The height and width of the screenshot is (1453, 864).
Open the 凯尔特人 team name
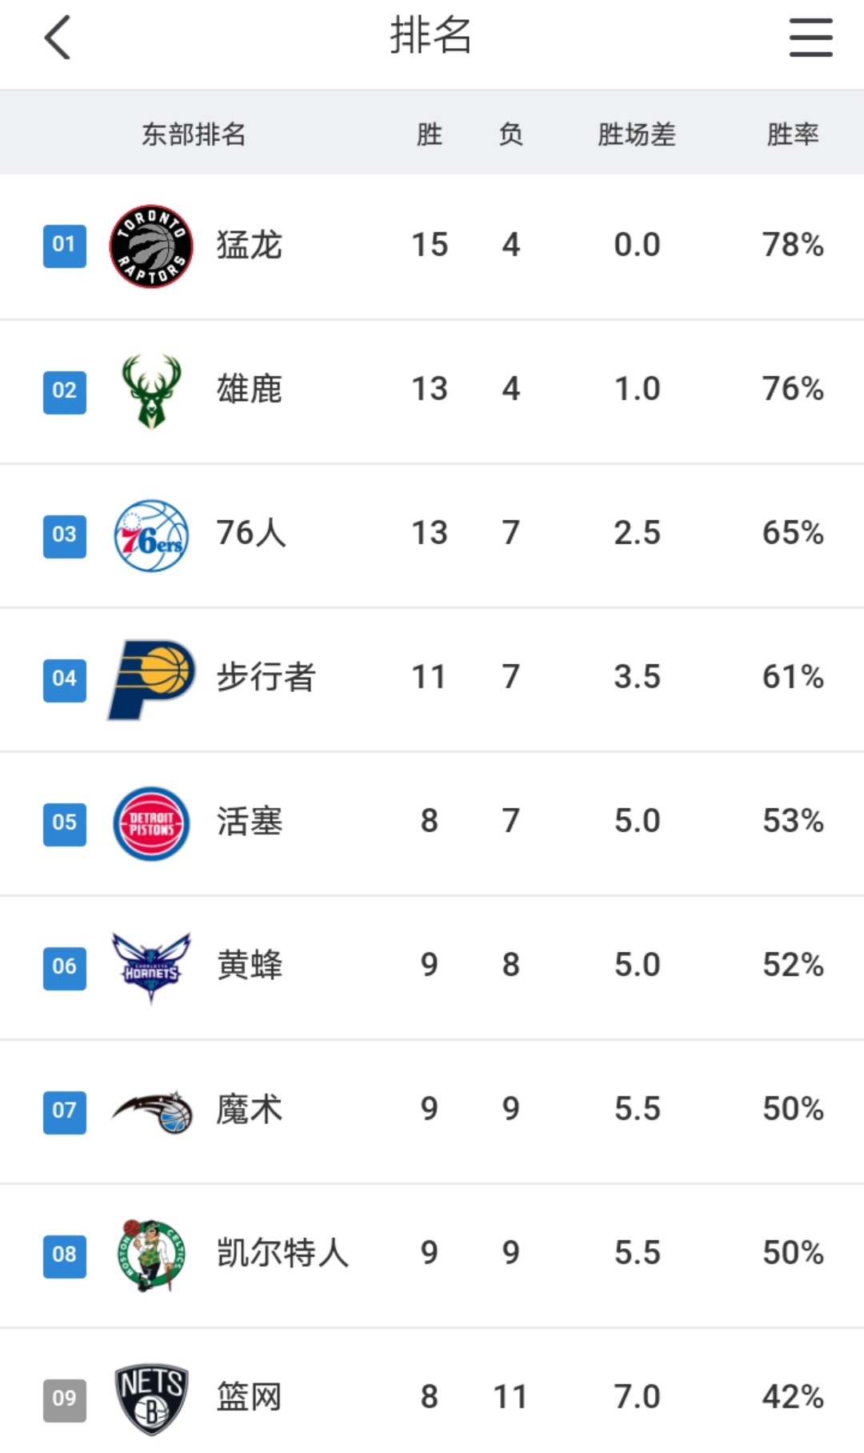pos(283,1253)
